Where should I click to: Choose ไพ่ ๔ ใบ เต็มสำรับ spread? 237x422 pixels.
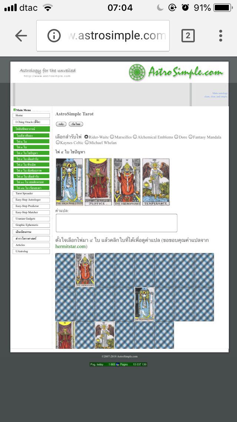tap(31, 159)
